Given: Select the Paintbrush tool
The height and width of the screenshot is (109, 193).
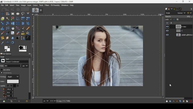Looking at the screenshot, I should (x=23, y=28).
